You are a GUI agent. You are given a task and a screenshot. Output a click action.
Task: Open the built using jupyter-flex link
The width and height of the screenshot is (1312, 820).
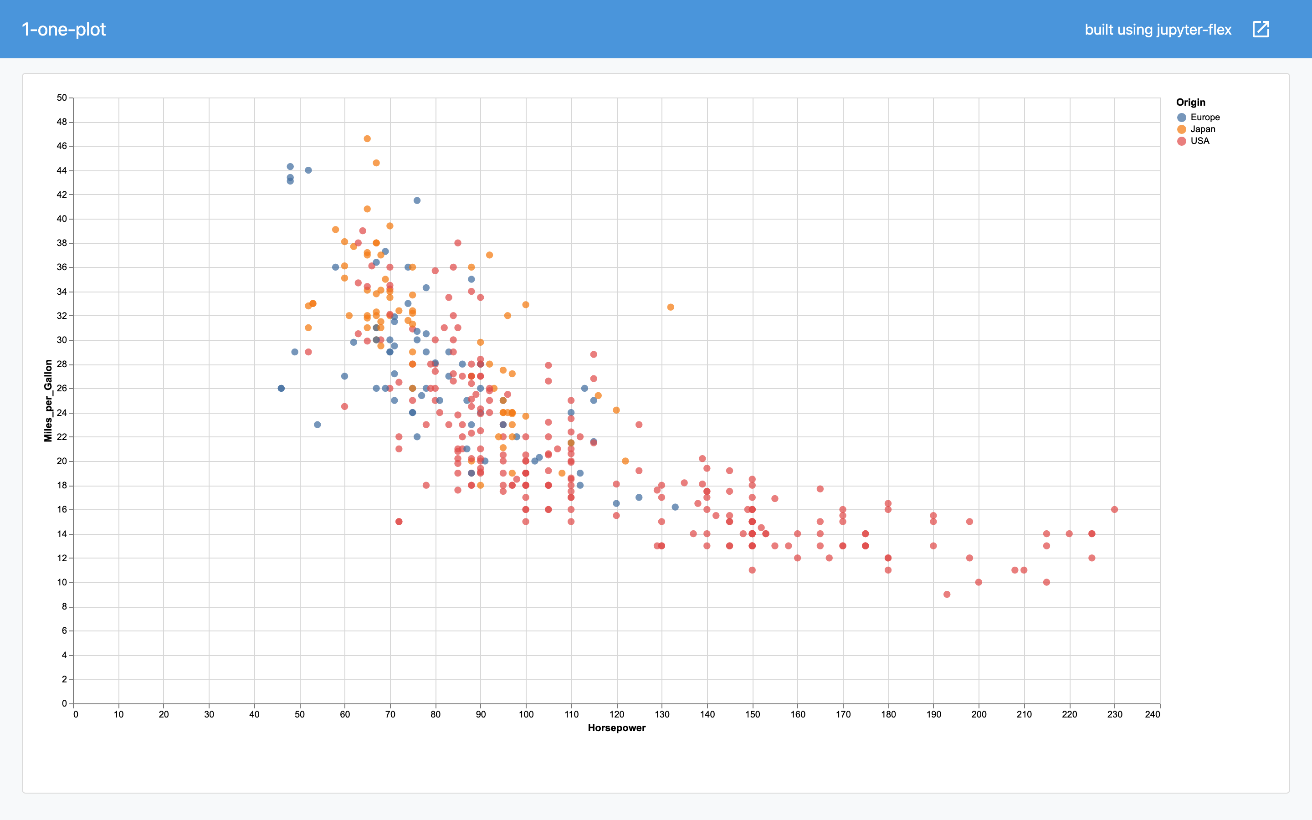tap(1158, 29)
